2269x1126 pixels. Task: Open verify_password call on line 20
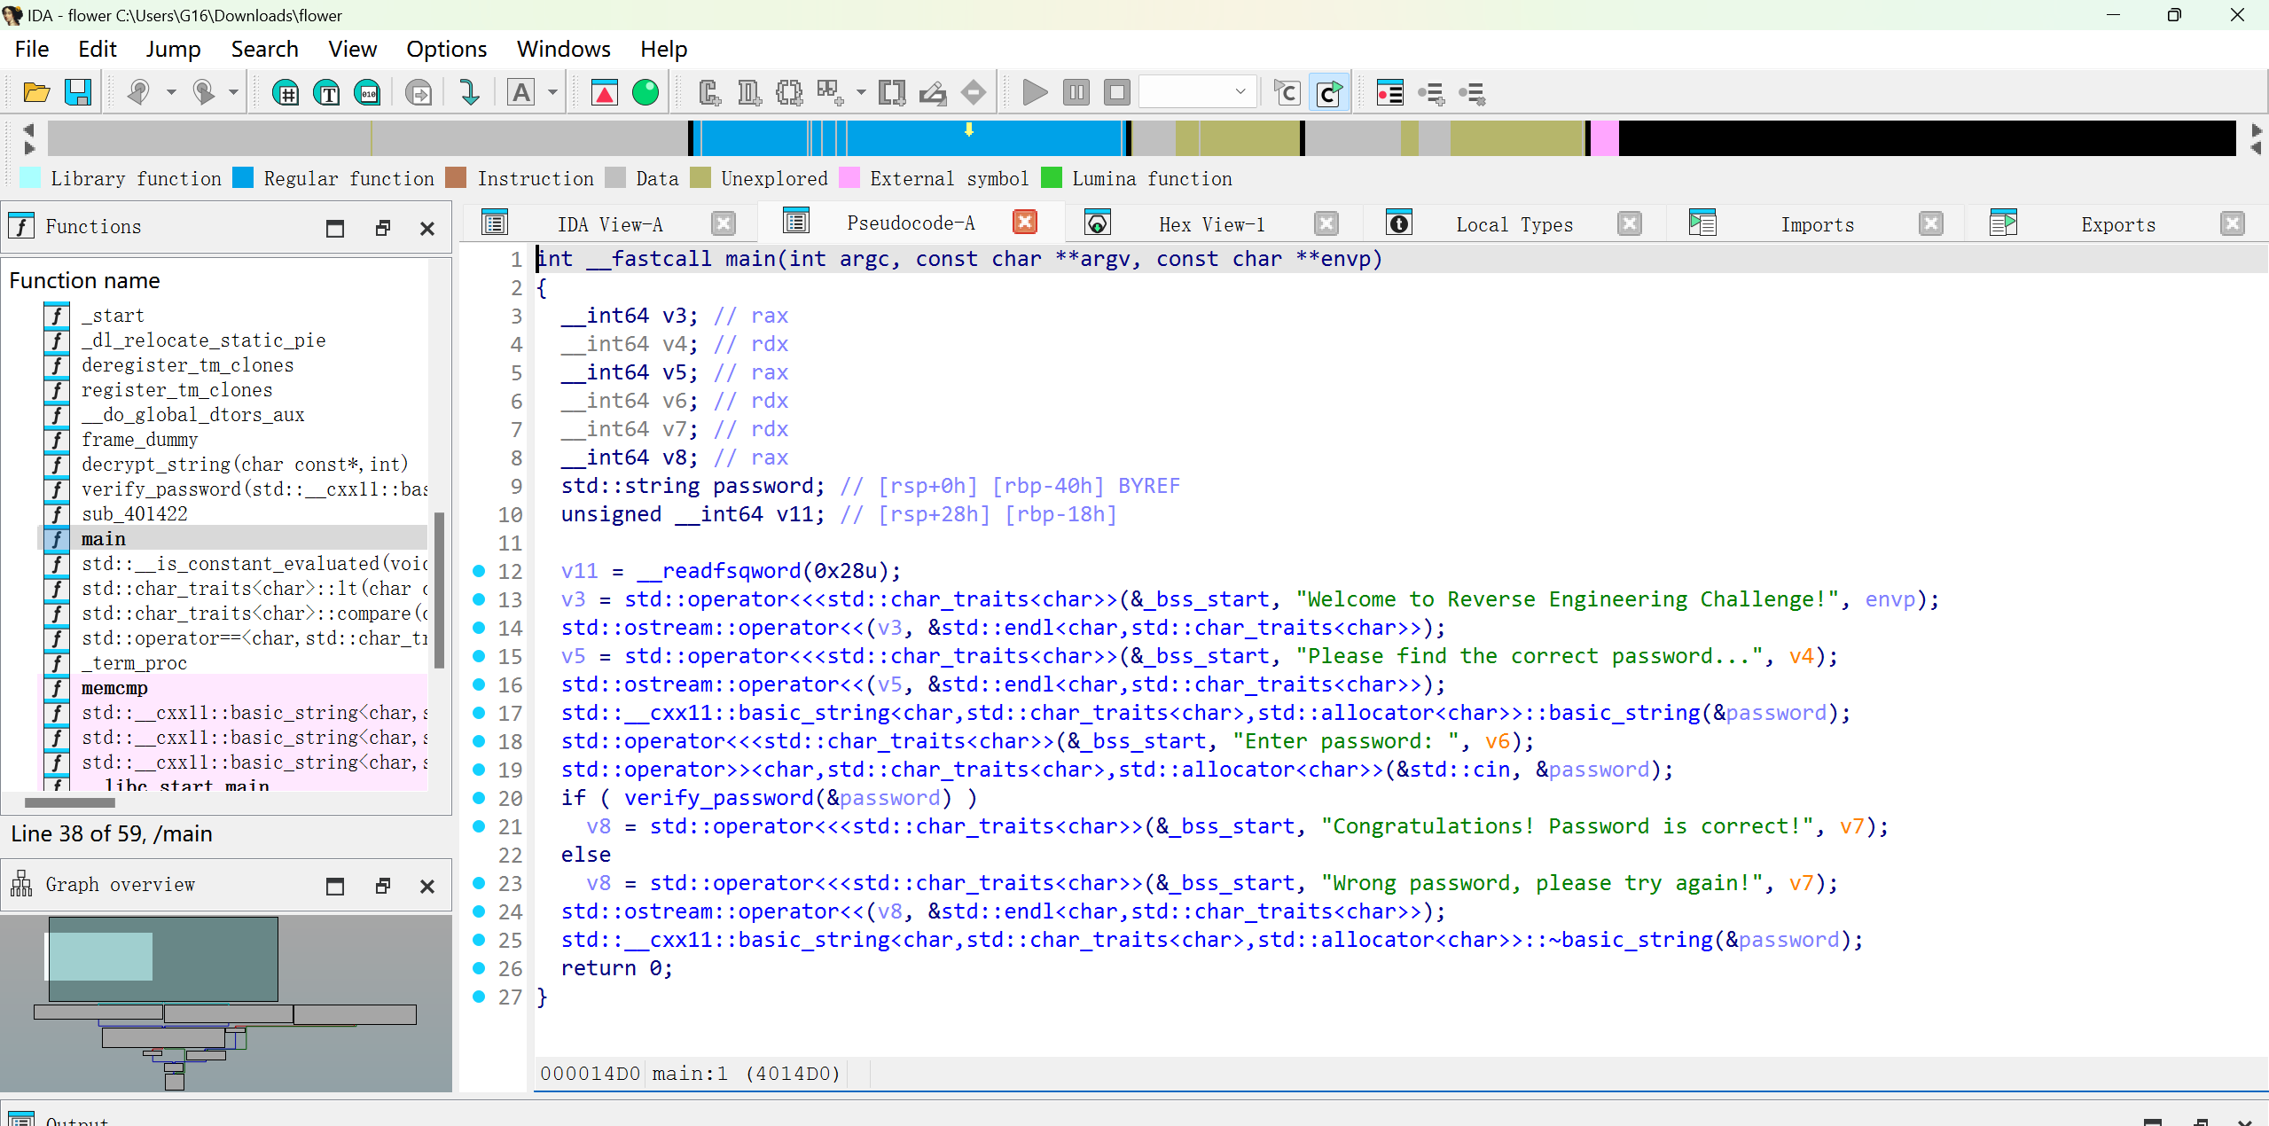(718, 798)
